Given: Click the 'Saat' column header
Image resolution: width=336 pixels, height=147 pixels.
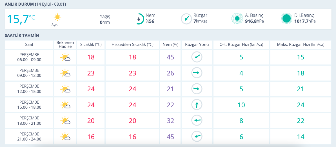Looking at the screenshot, I should click(29, 44).
